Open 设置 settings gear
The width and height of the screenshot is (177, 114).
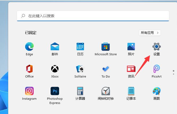point(156,49)
